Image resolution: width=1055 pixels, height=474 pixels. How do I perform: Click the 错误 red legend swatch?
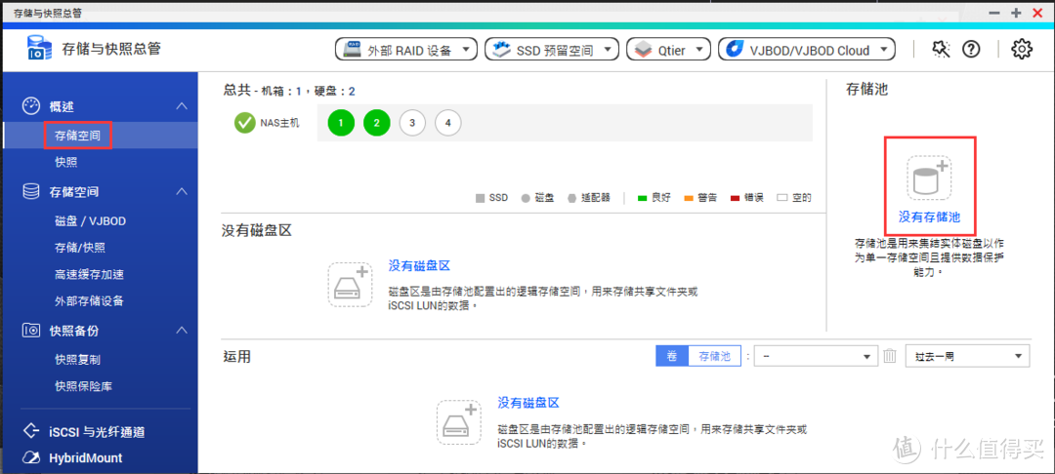click(735, 198)
